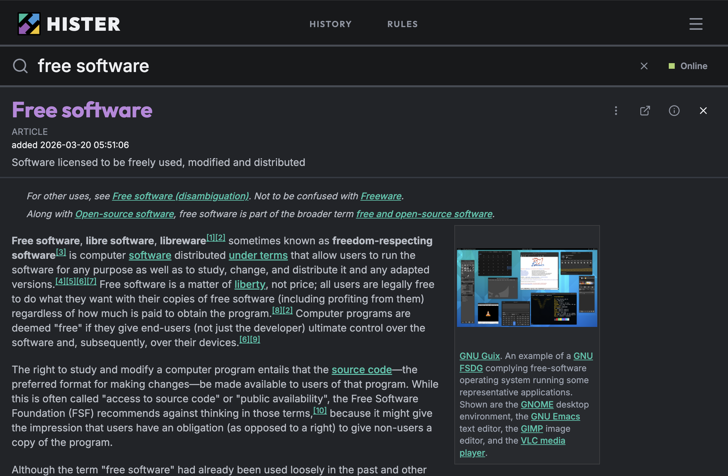Open article in new tab icon
The image size is (728, 476).
pos(645,111)
